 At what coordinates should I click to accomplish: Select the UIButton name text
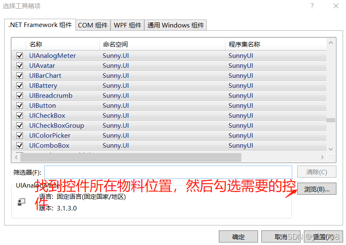43,105
